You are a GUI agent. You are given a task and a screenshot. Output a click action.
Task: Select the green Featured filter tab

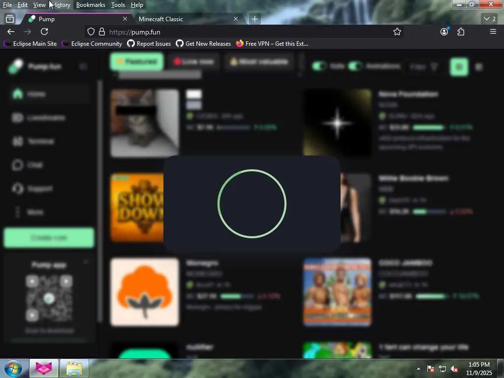click(x=137, y=62)
